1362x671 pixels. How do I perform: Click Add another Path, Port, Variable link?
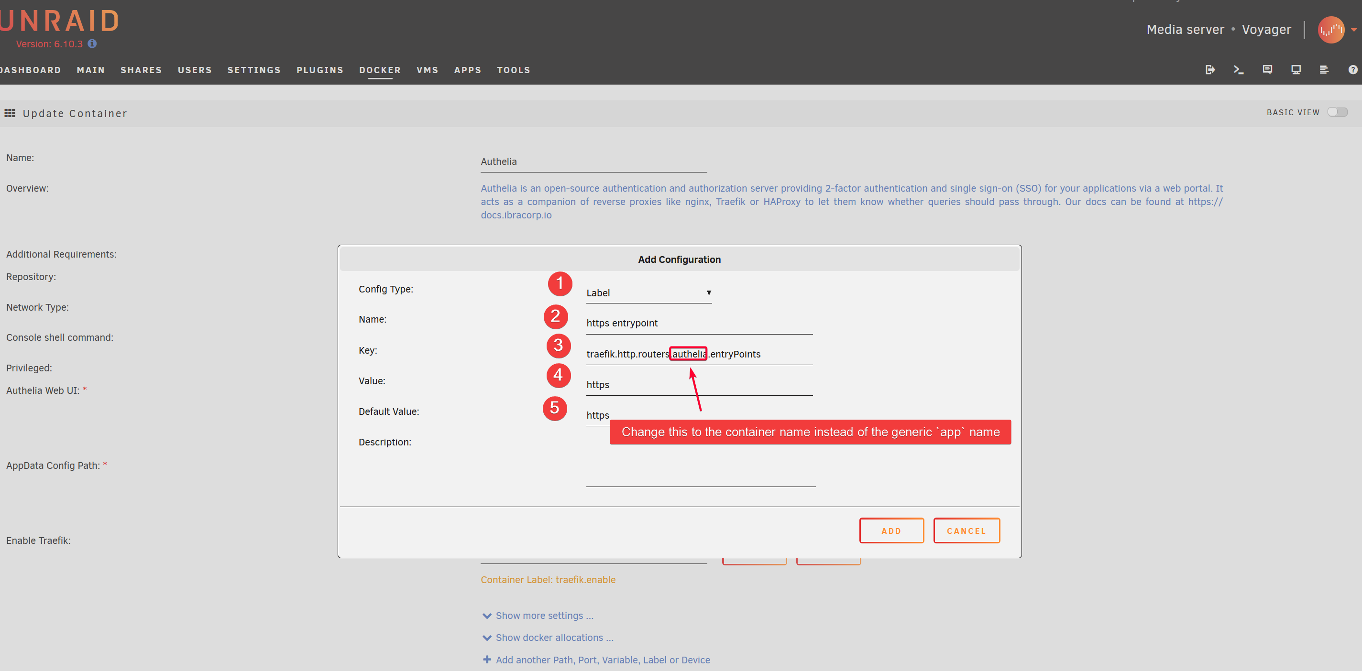(603, 660)
